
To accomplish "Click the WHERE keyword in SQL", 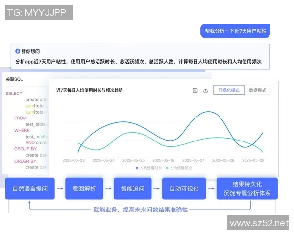I will pos(22,130).
